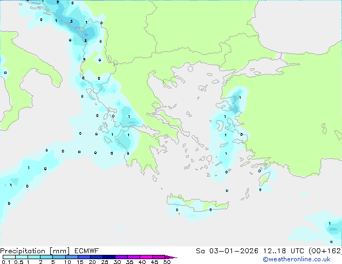Click the "40" legend scale label
Image resolution: width=342 pixels, height=264 pixels.
142,262
